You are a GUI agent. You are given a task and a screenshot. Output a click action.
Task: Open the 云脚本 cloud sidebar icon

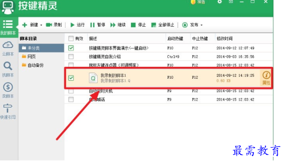click(8, 48)
